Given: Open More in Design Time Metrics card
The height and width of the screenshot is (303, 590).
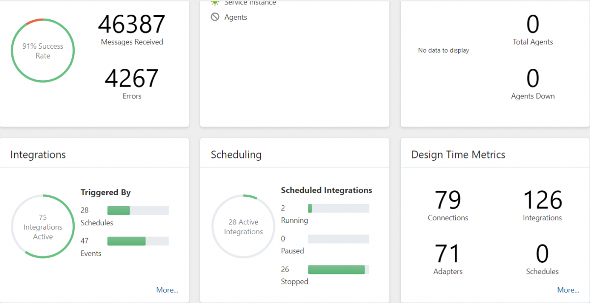Looking at the screenshot, I should point(568,290).
